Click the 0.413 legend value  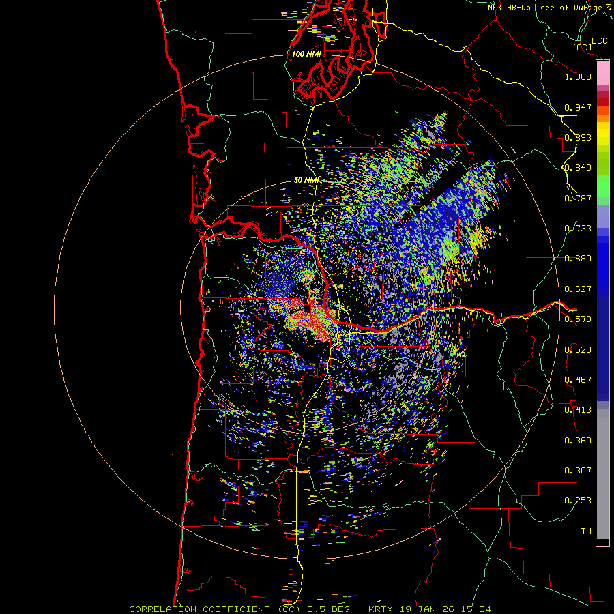[x=578, y=410]
